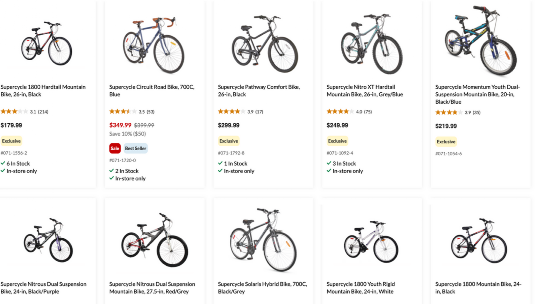Open the Supercycle 1800 Hardtail Mountain Bike image

click(46, 43)
